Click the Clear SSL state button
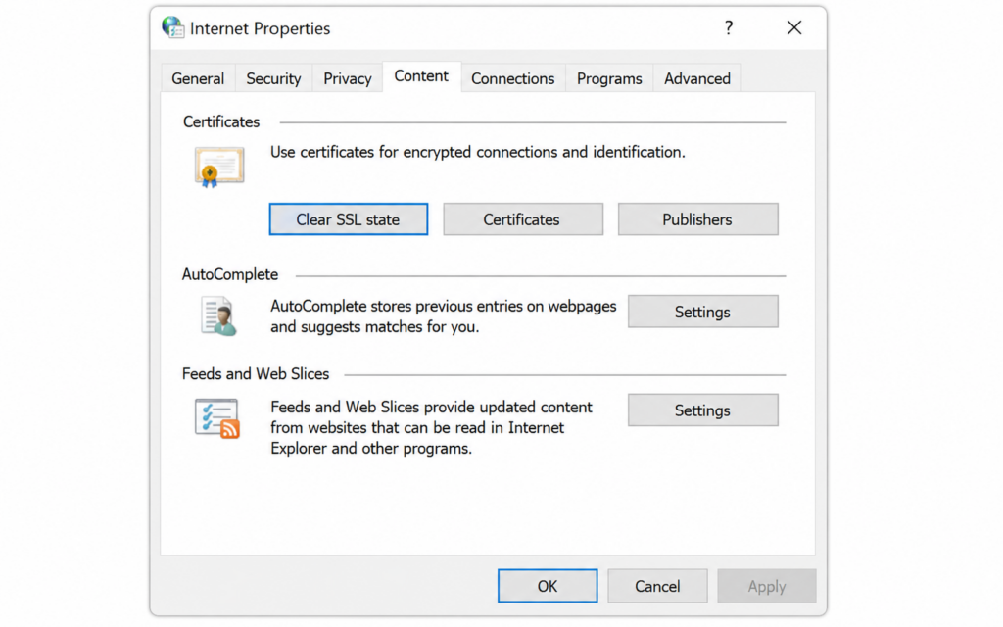Image resolution: width=1003 pixels, height=627 pixels. pyautogui.click(x=349, y=219)
